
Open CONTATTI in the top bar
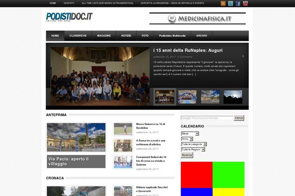coord(69,3)
